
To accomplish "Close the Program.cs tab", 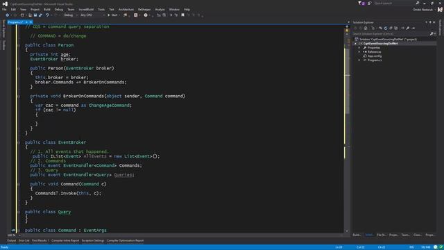I will pyautogui.click(x=31, y=22).
